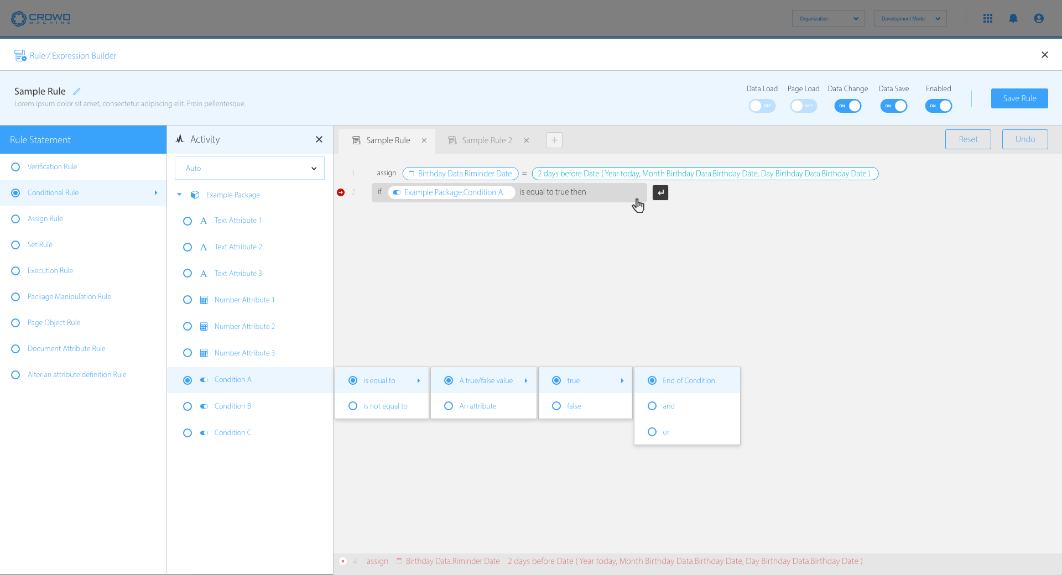Turn on the Data Load toggle
Viewport: 1062px width, 575px height.
point(762,106)
